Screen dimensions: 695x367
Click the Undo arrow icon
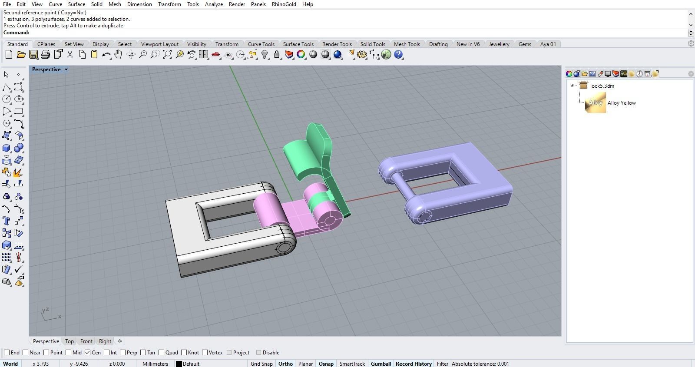click(106, 54)
